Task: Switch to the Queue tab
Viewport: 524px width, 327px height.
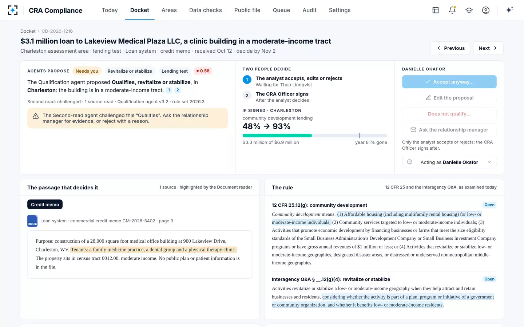Action: click(x=281, y=10)
